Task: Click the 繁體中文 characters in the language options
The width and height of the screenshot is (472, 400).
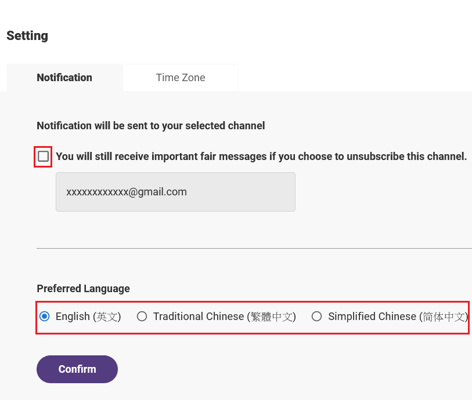Action: point(272,317)
